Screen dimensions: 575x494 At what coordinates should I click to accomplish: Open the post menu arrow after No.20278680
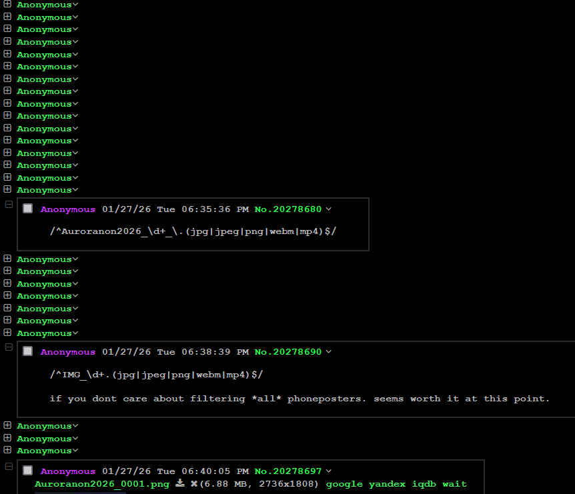[x=329, y=209]
